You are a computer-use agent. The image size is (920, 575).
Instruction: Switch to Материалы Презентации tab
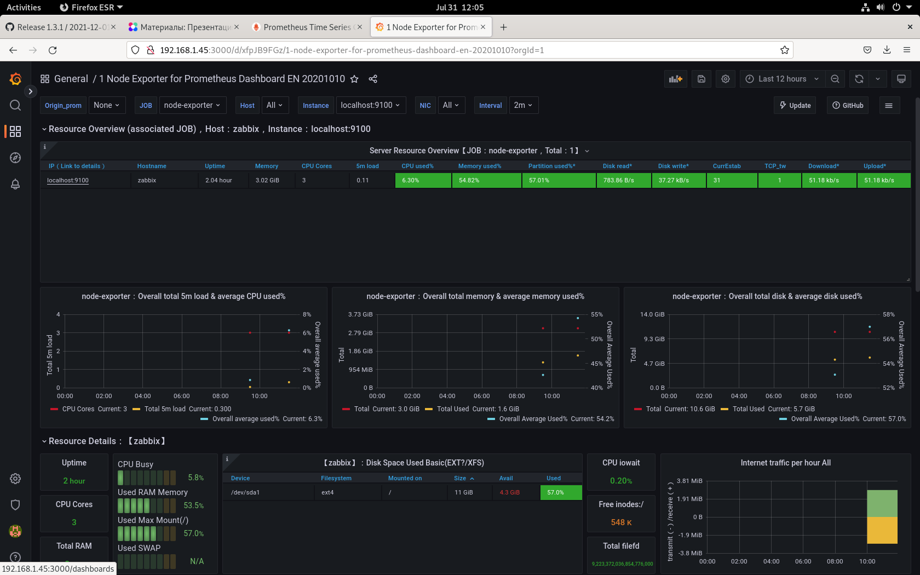(184, 27)
